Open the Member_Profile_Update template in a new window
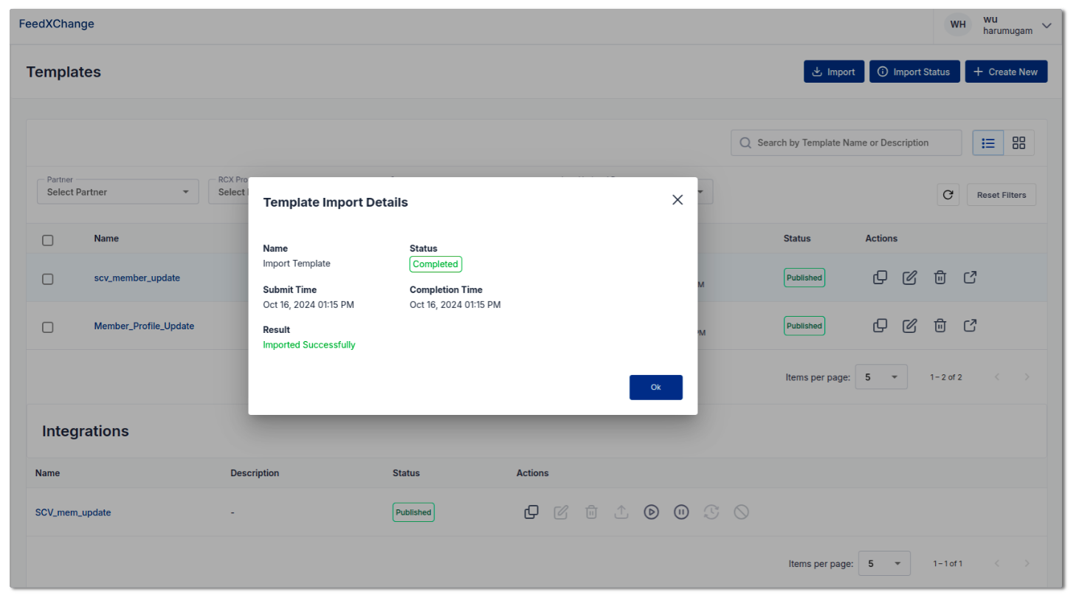Screen dimensions: 1076x598 coord(970,325)
